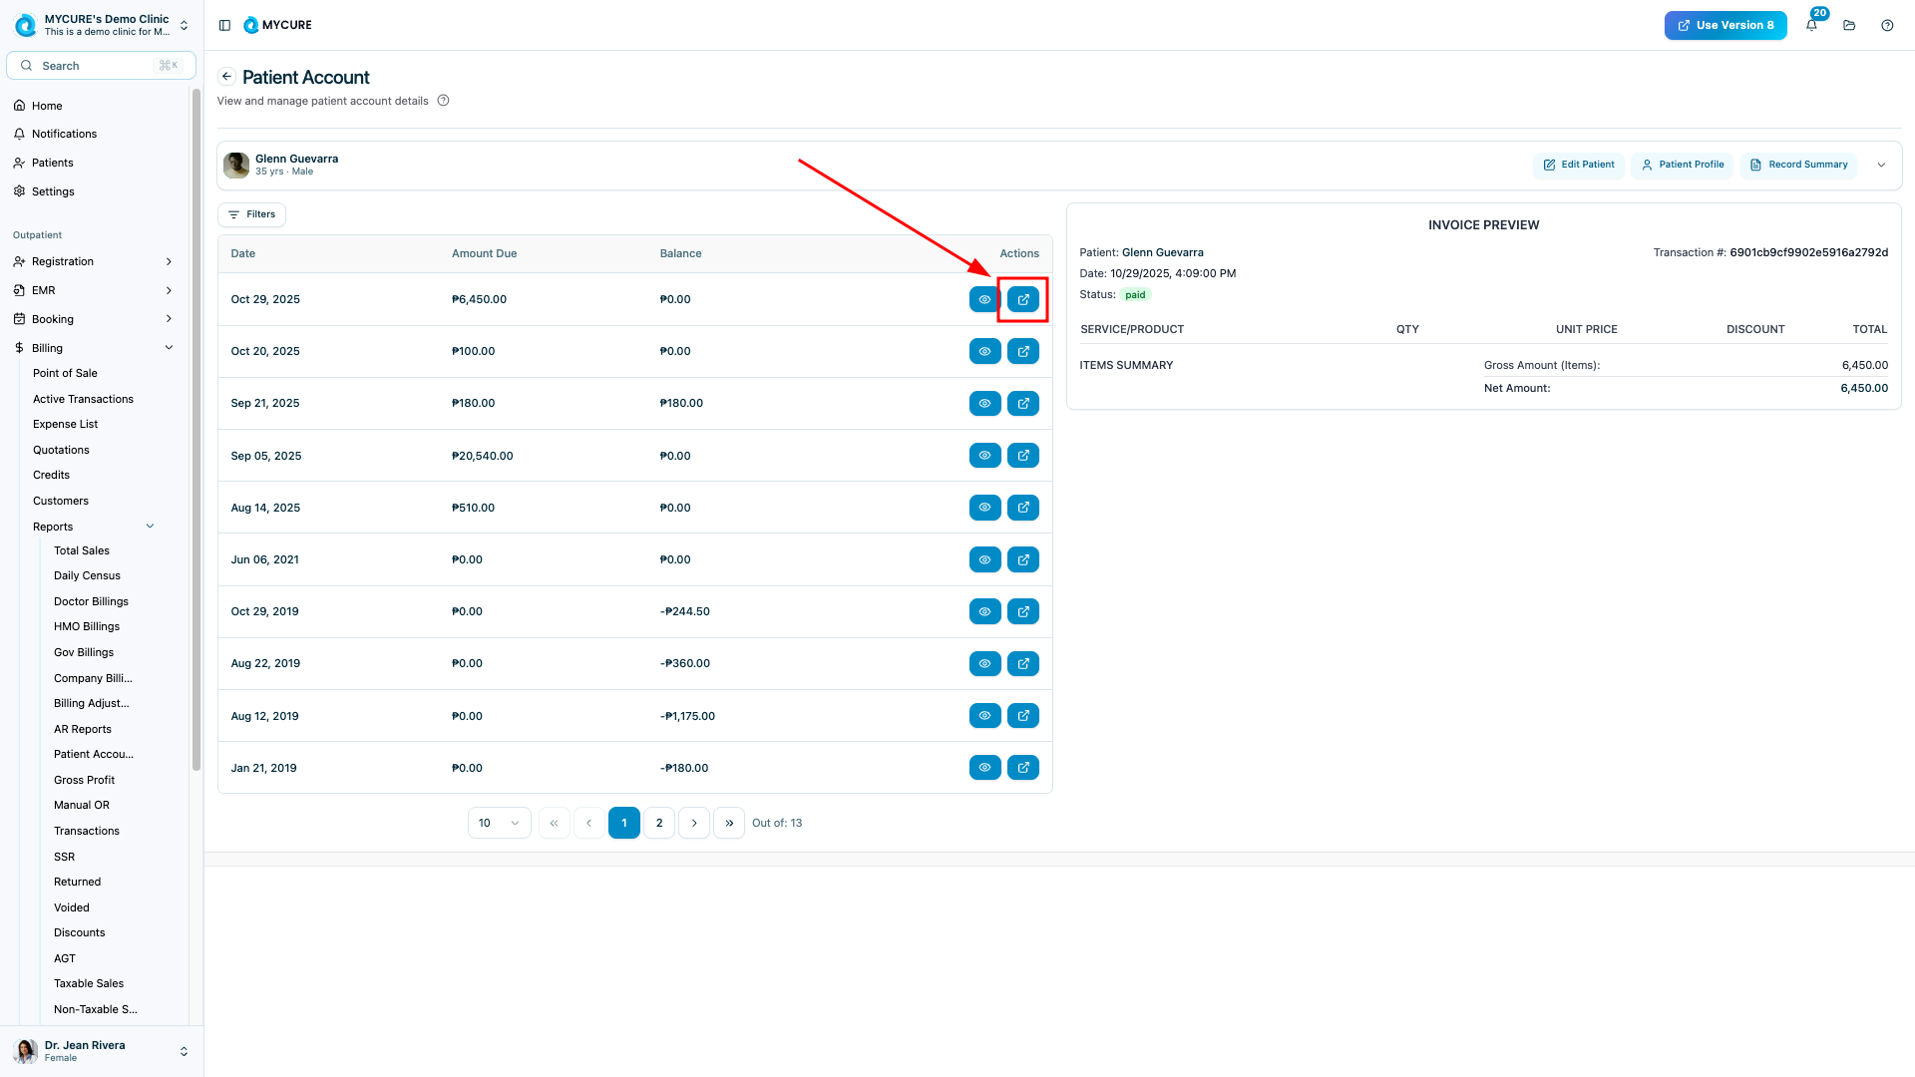The height and width of the screenshot is (1077, 1915).
Task: Preview the Sep 21, 2025 invoice with eye icon
Action: click(x=984, y=404)
